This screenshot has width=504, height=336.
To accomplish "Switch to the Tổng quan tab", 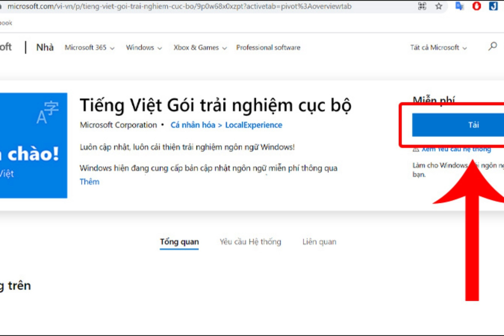I will 179,242.
